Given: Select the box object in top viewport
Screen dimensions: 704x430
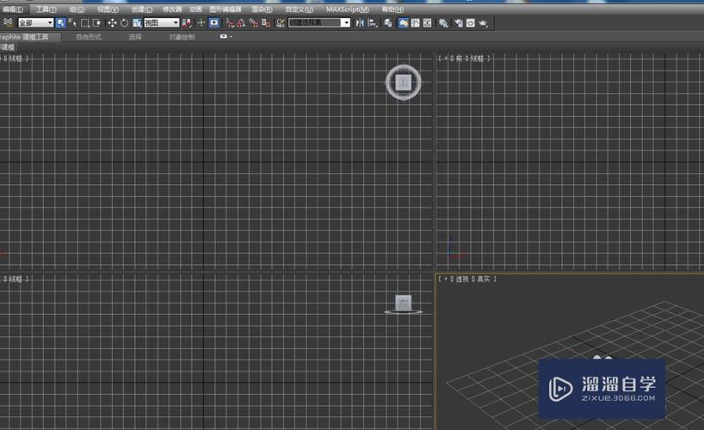Looking at the screenshot, I should pos(403,82).
